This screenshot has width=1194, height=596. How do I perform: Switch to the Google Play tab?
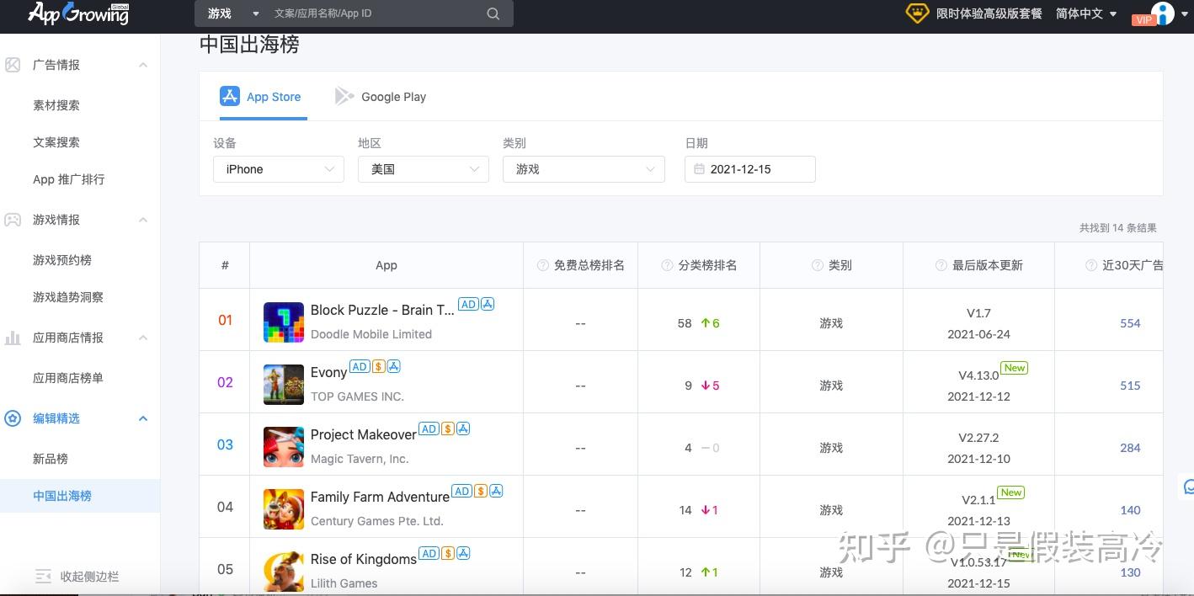click(381, 96)
